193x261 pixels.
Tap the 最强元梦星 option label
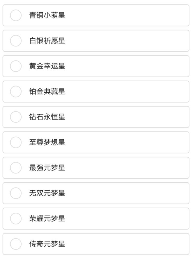[x=47, y=168]
